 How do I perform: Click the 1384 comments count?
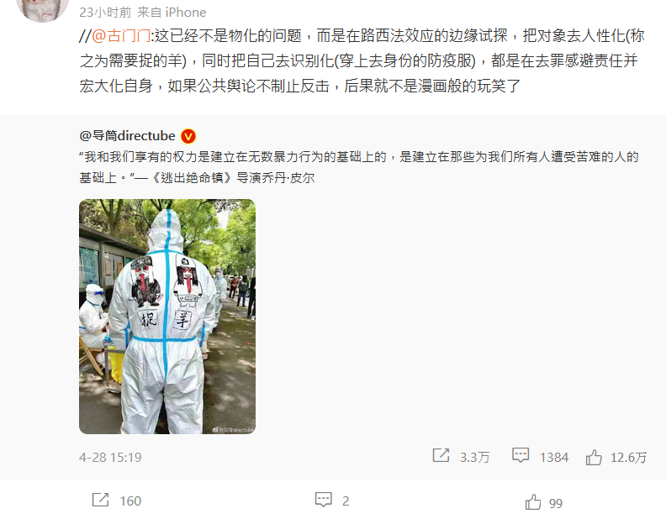[554, 457]
